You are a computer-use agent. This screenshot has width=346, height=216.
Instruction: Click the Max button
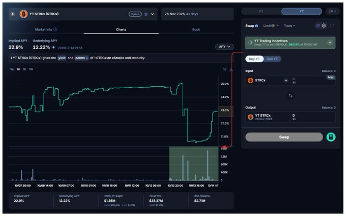click(331, 77)
